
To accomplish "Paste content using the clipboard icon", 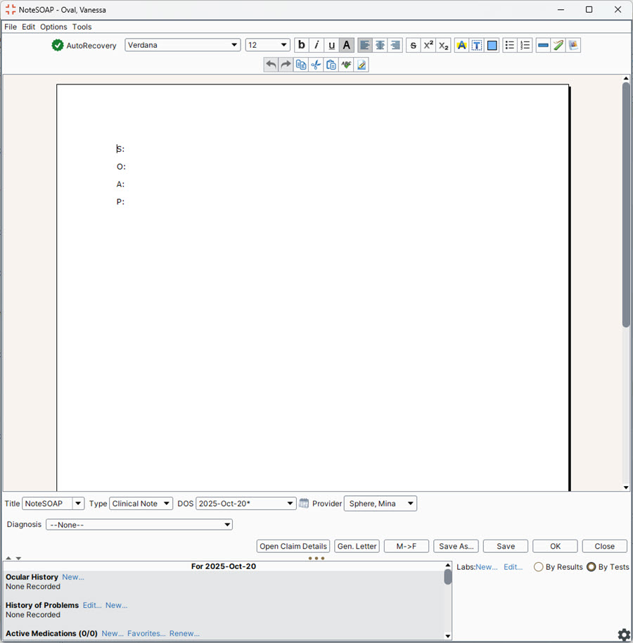I will click(x=331, y=64).
